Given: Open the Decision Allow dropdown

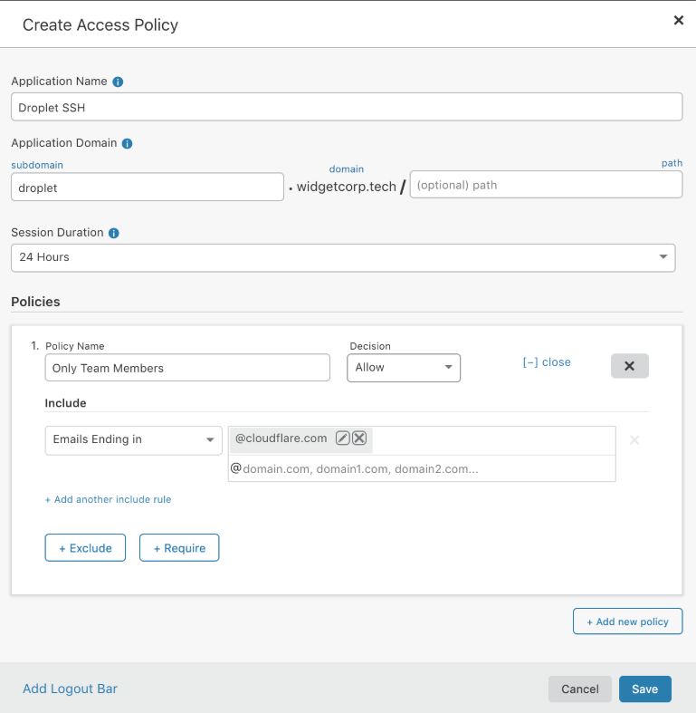Looking at the screenshot, I should 404,367.
